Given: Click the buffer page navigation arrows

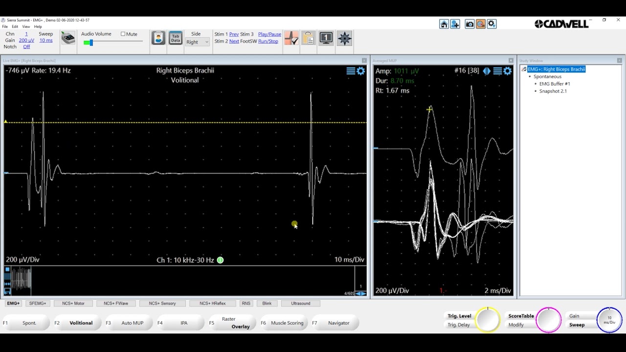Looking at the screenshot, I should pyautogui.click(x=361, y=293).
